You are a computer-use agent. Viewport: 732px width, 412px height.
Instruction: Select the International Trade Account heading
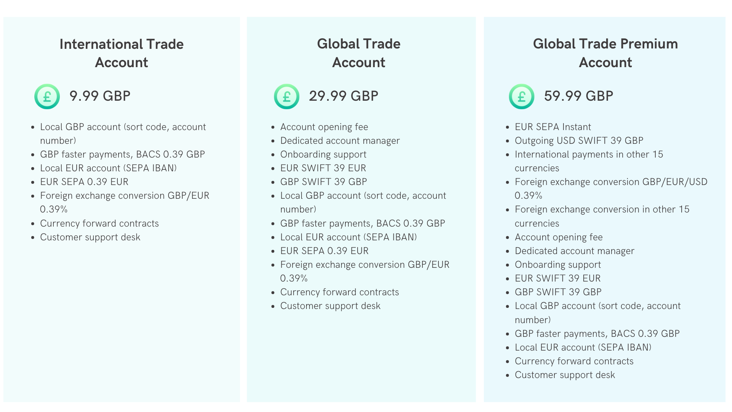[x=122, y=53]
